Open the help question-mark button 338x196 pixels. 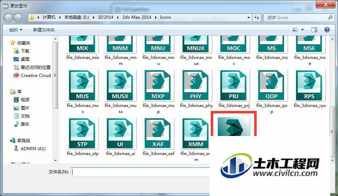pos(327,30)
